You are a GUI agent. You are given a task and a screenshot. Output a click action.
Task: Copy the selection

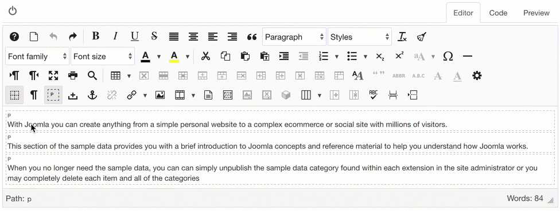point(225,56)
